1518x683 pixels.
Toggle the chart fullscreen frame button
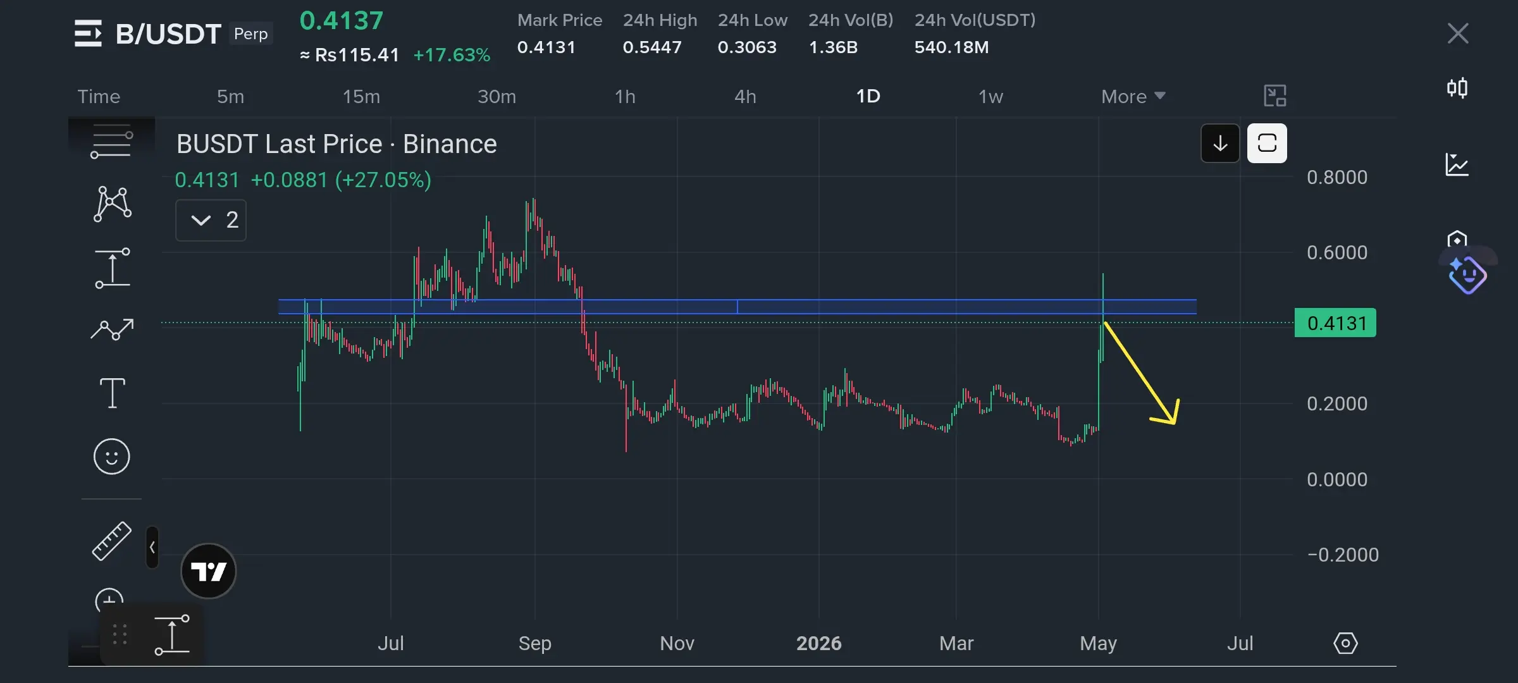tap(1267, 144)
